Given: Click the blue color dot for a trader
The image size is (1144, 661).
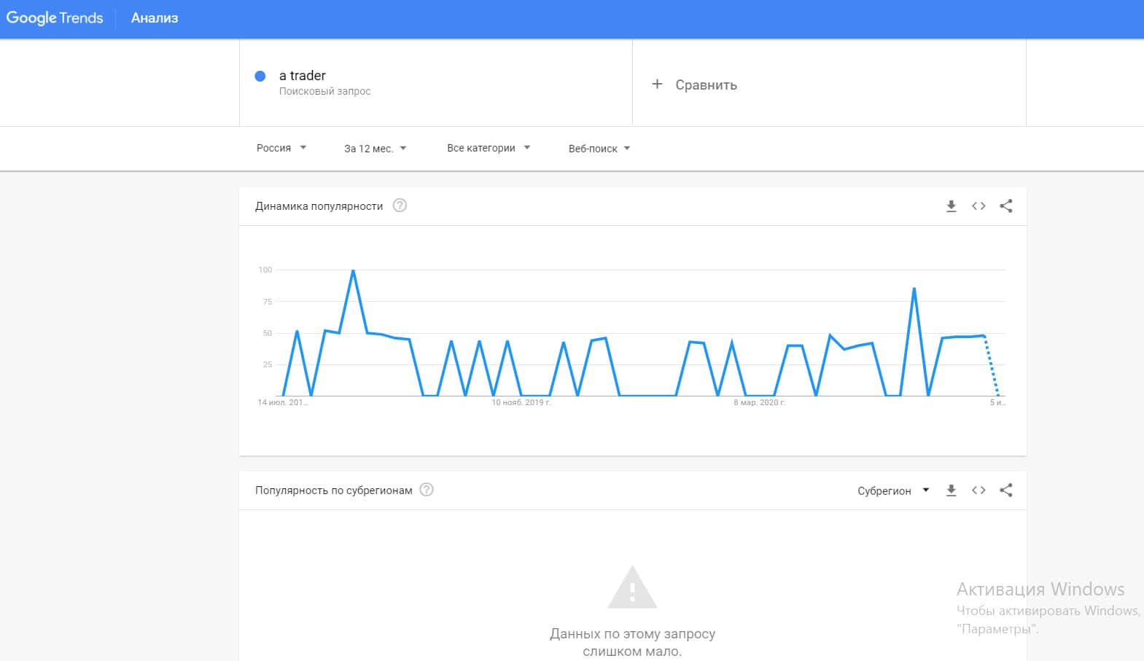Looking at the screenshot, I should coord(260,76).
